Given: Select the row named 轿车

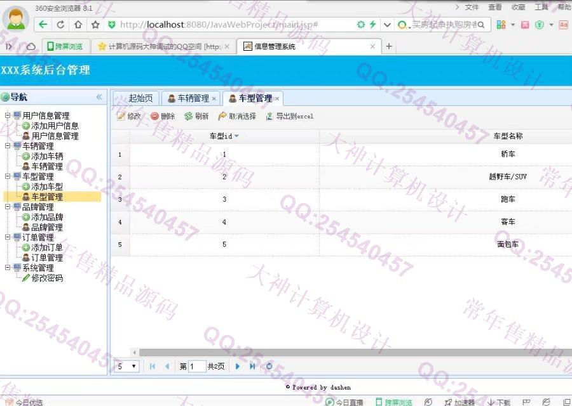Looking at the screenshot, I should (x=341, y=154).
